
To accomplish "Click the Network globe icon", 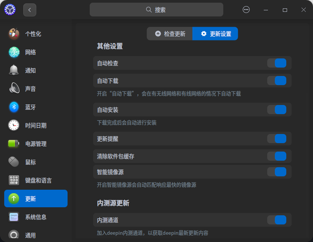I will (14, 52).
